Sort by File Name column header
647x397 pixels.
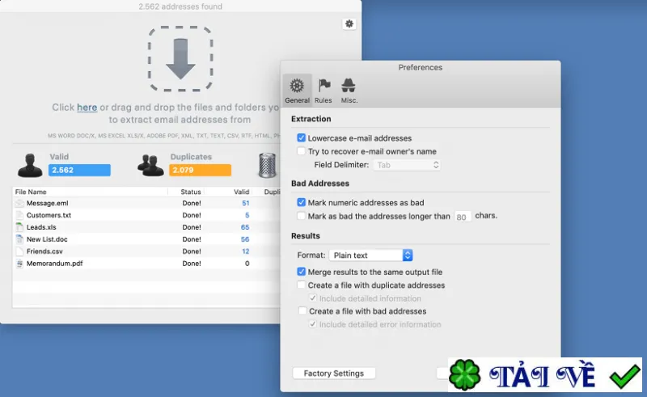(31, 192)
